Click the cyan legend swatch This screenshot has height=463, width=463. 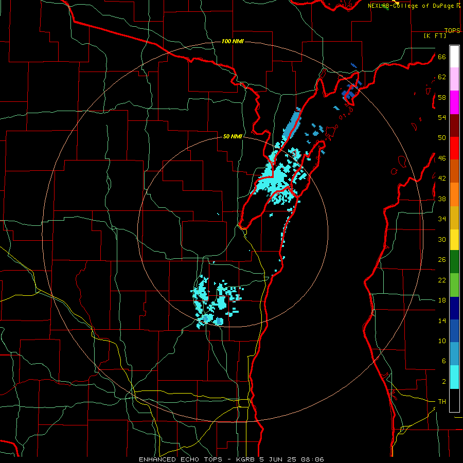(x=454, y=377)
